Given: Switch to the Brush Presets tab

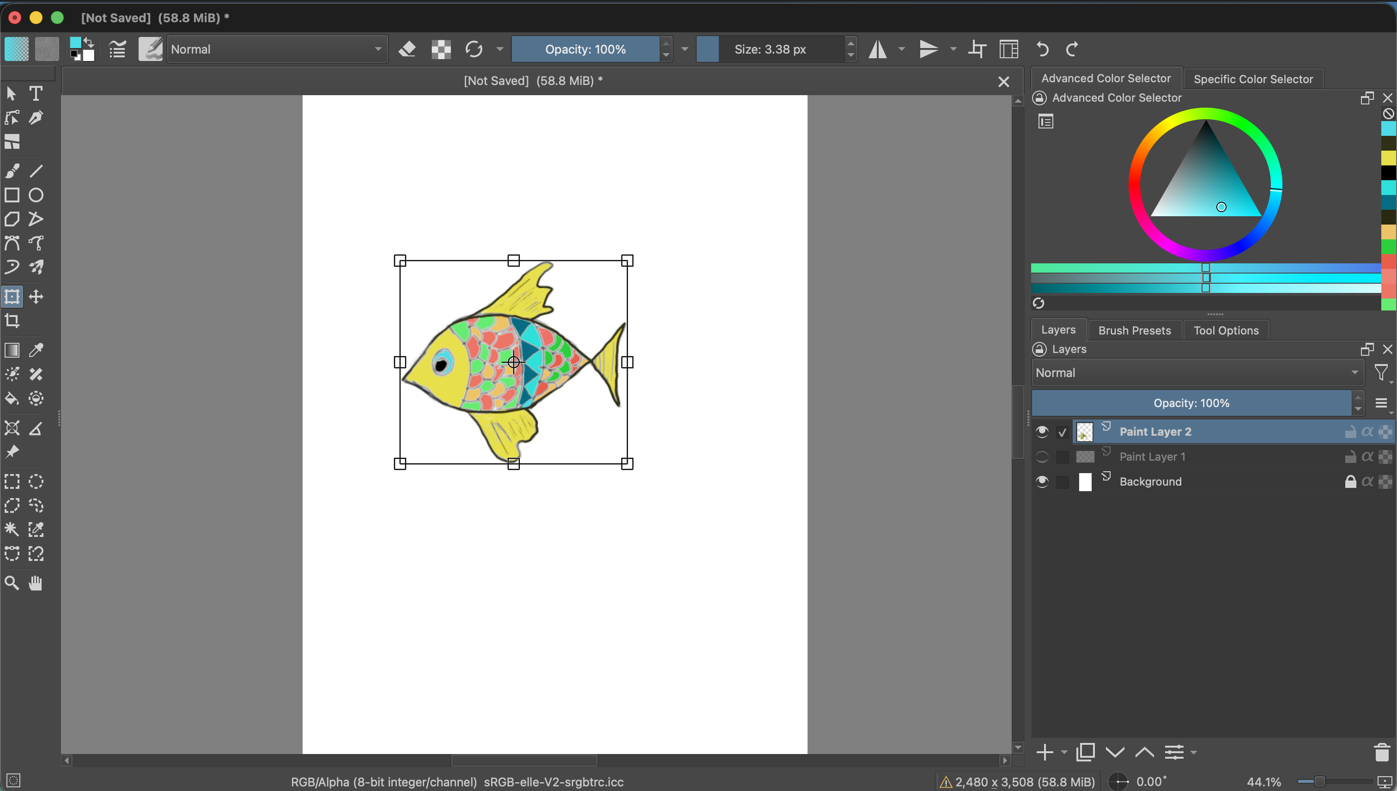Looking at the screenshot, I should pos(1135,330).
